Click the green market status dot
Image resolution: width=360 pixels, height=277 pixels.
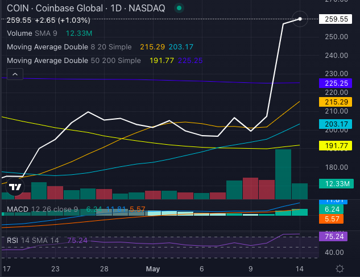click(179, 9)
